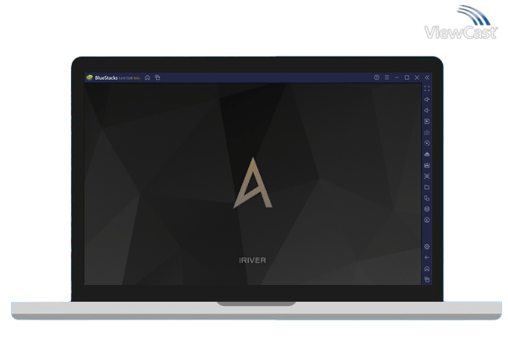Click the BlueStacks logo in title bar

[89, 78]
